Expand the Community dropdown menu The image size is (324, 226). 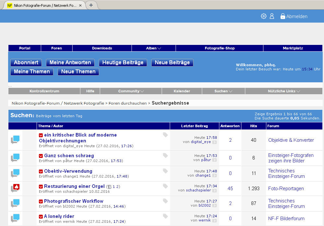click(131, 91)
